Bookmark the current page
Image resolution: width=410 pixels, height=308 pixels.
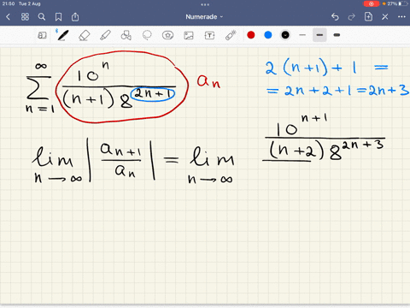tap(58, 17)
